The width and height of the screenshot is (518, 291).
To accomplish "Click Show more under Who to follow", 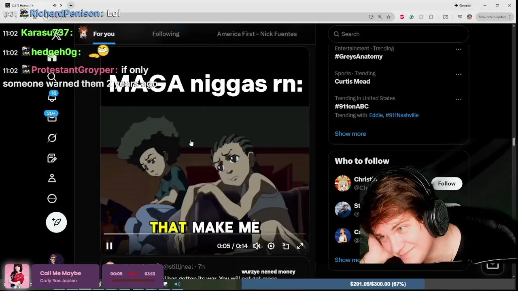I will 347,260.
